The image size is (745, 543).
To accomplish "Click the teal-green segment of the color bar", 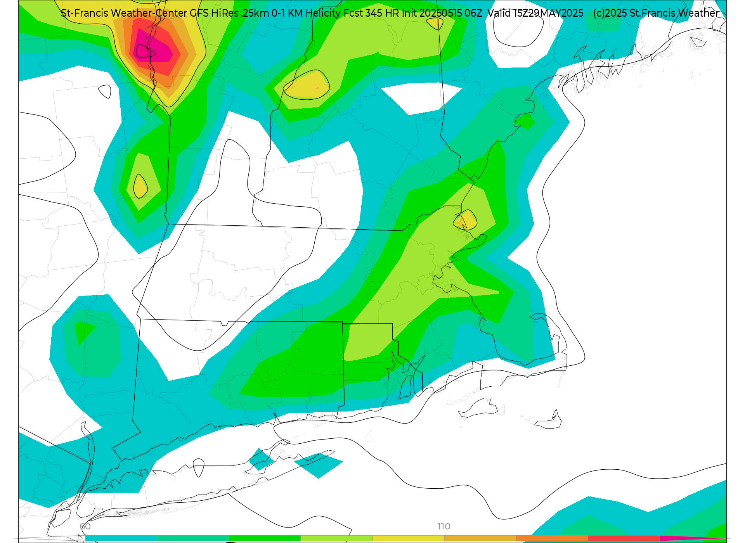I will [193, 538].
